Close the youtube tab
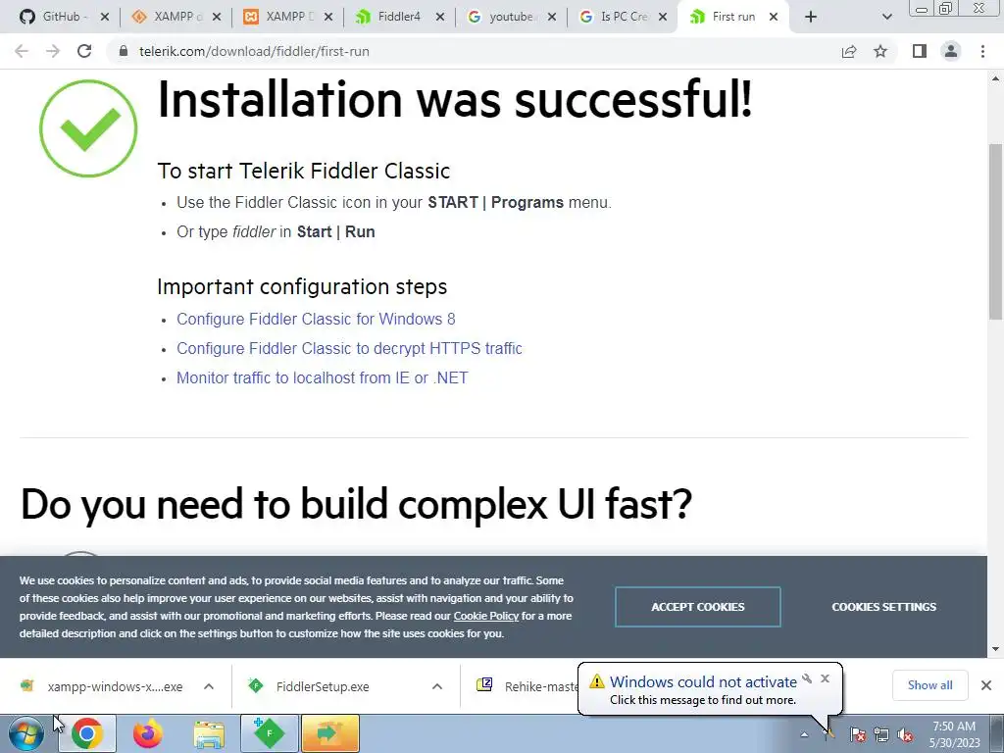 [x=551, y=18]
